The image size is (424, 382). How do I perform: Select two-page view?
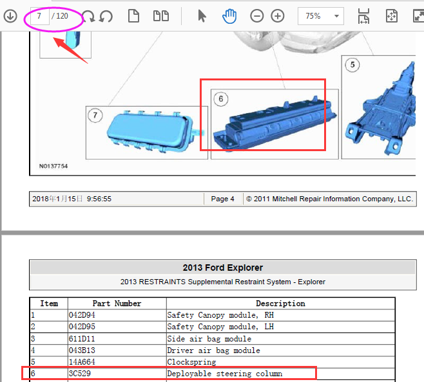pos(161,16)
